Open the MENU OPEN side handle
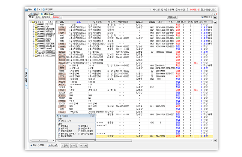 [26, 79]
